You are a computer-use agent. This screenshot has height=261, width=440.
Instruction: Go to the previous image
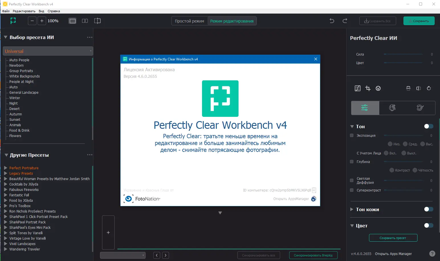157,255
